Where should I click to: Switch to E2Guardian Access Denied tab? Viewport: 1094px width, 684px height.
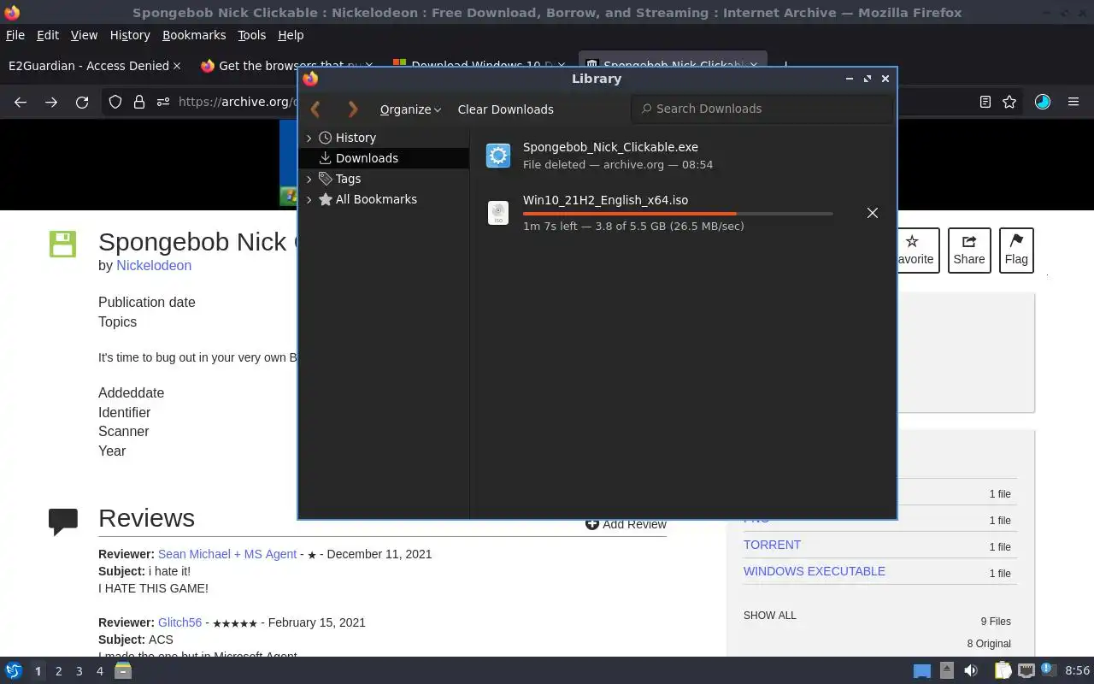click(x=89, y=66)
